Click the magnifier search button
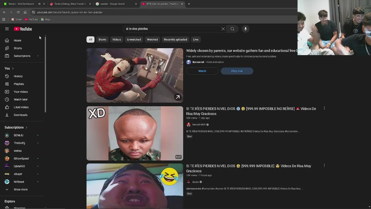 232,29
